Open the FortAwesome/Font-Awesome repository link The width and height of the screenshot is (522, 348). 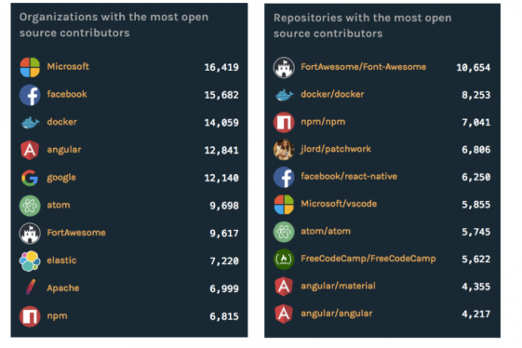point(363,67)
